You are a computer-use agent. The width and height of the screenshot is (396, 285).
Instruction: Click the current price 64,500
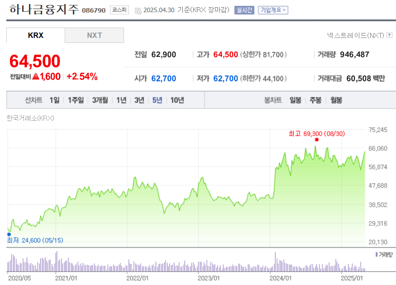click(35, 61)
